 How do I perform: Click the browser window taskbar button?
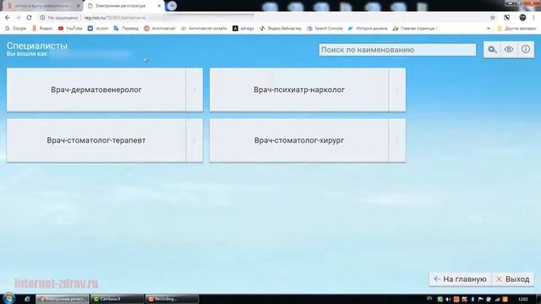click(x=63, y=299)
